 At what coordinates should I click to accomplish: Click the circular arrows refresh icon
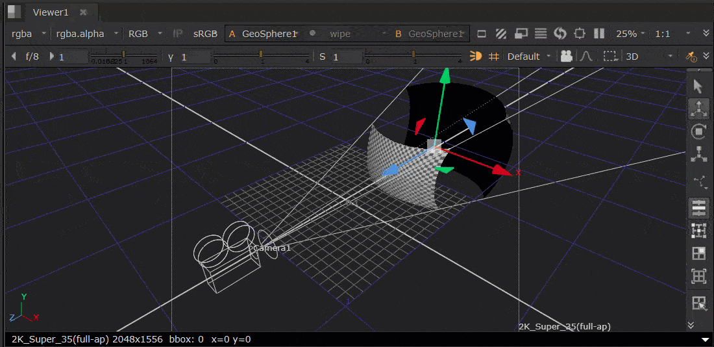560,34
